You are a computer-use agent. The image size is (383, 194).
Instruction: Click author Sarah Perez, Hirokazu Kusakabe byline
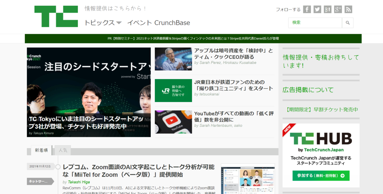pos(225,63)
